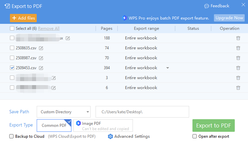Image resolution: width=248 pixels, height=149 pixels.
Task: Click the Pages column header
Action: tap(106, 28)
